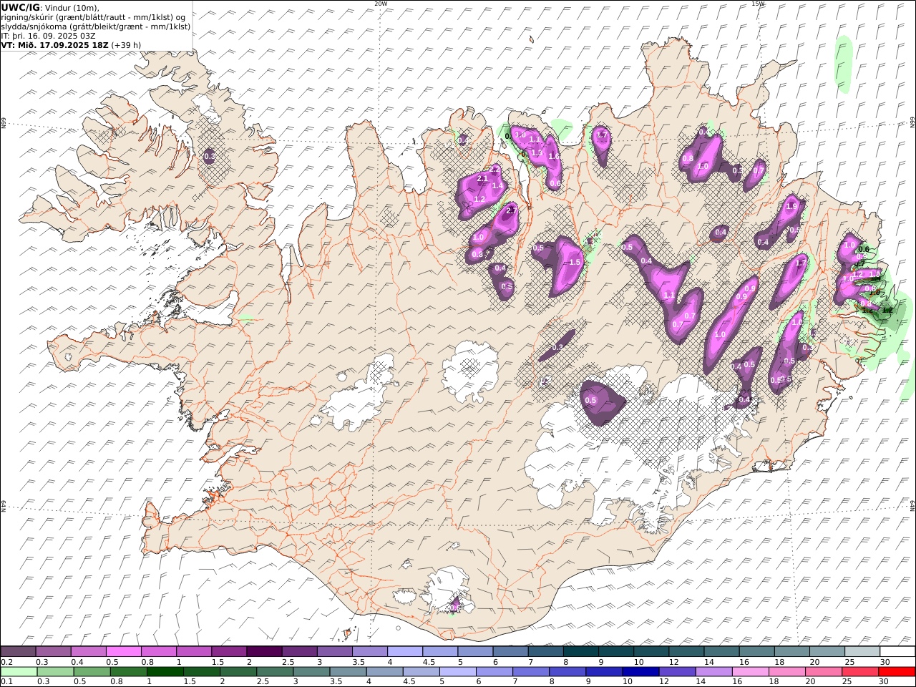This screenshot has height=687, width=916.
Task: Select the 'rigning/skúrir' legend description line
Action: [93, 17]
